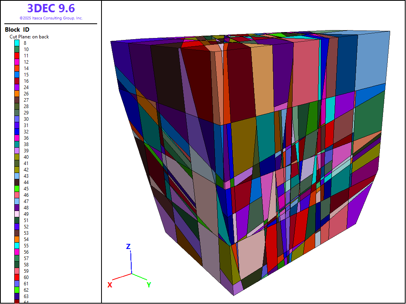Click the bright green swatch for block 45

coord(17,188)
